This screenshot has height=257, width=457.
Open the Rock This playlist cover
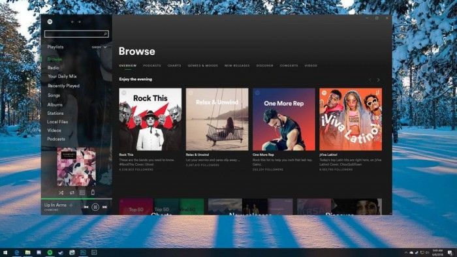coord(150,119)
